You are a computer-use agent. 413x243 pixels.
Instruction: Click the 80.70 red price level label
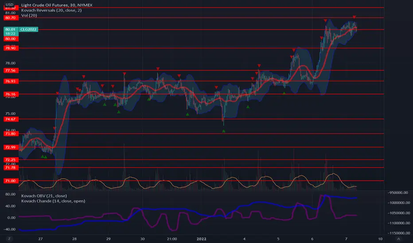(11, 18)
